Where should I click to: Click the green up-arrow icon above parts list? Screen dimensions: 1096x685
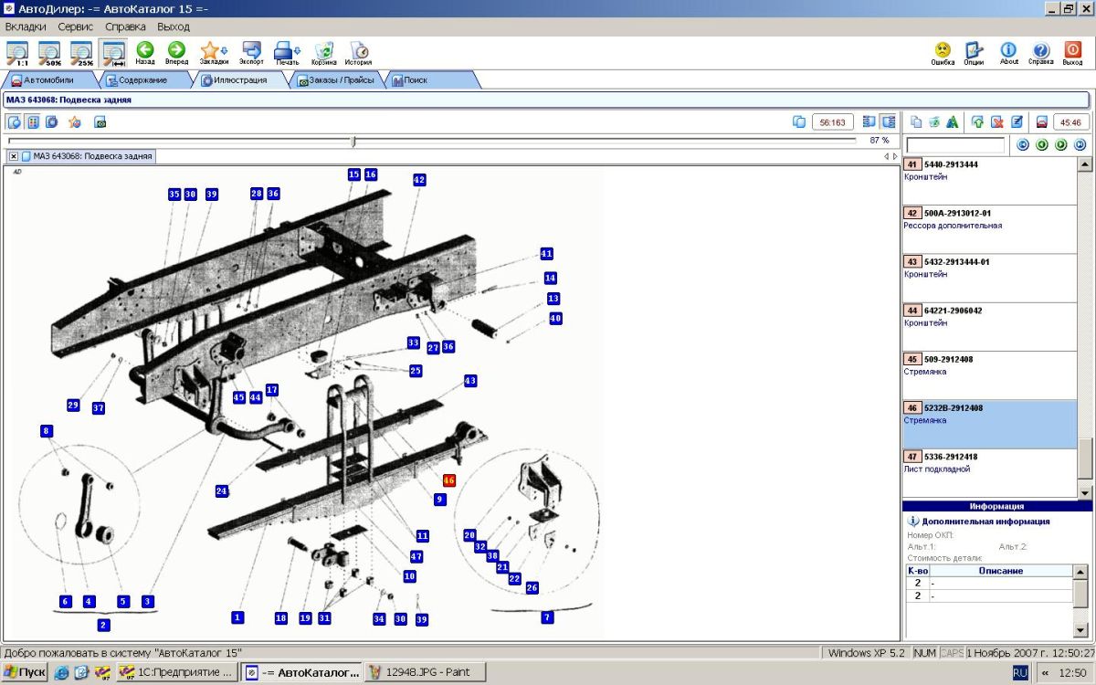coord(978,121)
